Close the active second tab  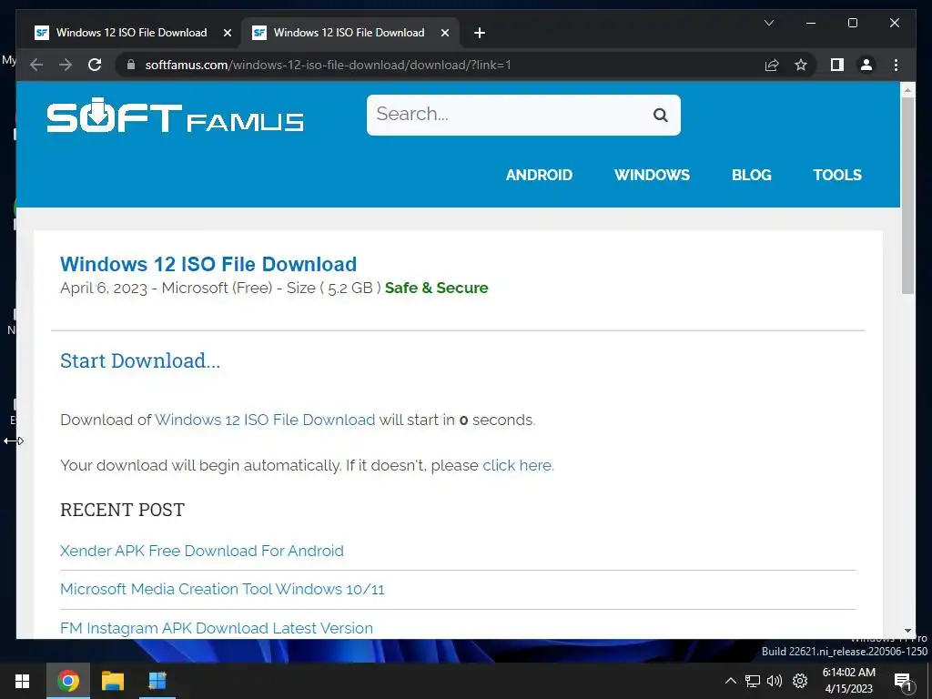point(444,33)
